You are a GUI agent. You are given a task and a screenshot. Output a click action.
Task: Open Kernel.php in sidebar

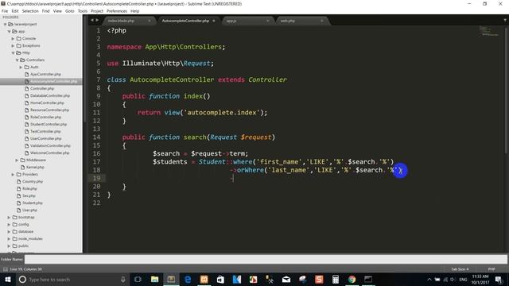click(35, 168)
